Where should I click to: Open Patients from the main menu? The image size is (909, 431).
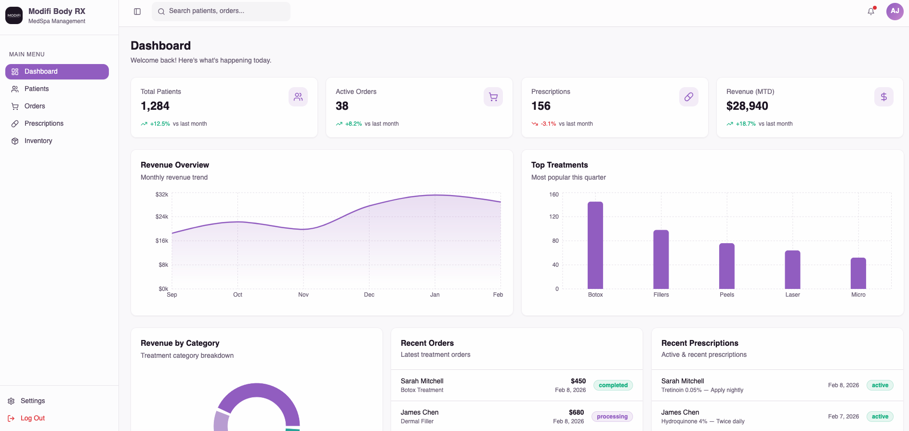[x=37, y=89]
